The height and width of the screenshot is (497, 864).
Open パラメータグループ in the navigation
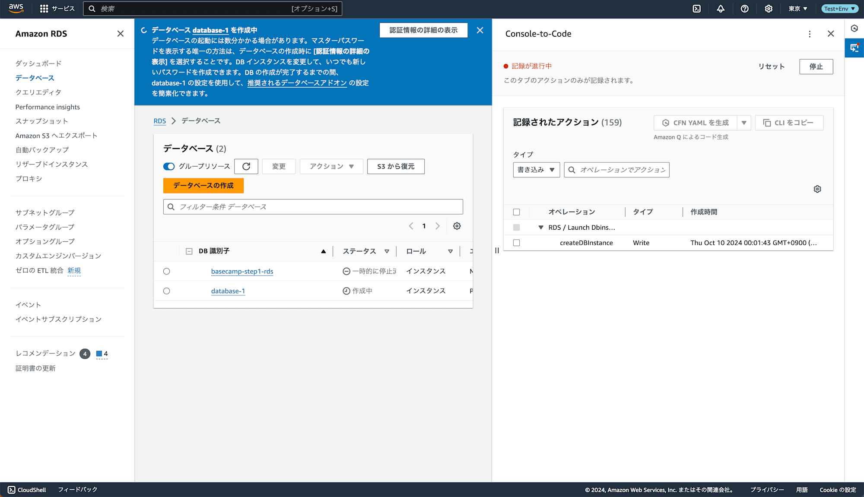tap(45, 227)
